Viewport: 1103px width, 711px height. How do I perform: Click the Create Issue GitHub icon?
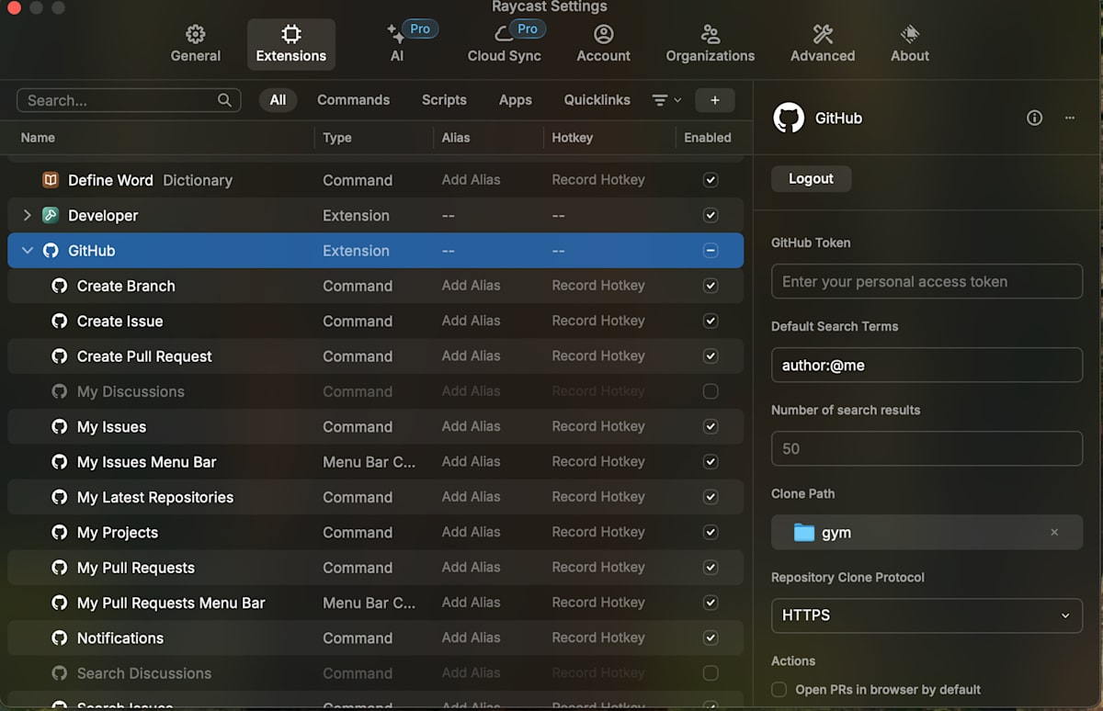(59, 321)
